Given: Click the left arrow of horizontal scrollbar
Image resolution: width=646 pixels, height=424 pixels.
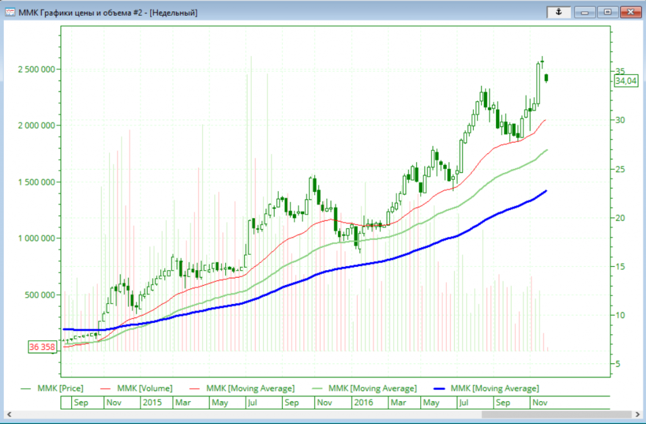Looking at the screenshot, I should pyautogui.click(x=9, y=415).
